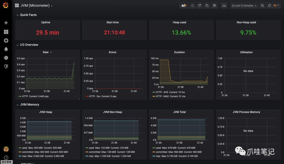Click the Errors panel title
Screen dimensions: 284x164
tap(113, 52)
